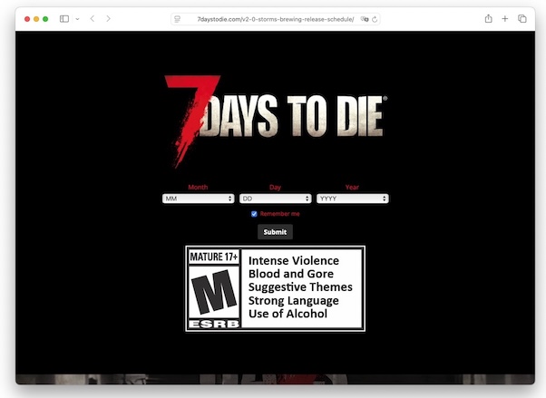Click the translate icon in address bar

[364, 18]
